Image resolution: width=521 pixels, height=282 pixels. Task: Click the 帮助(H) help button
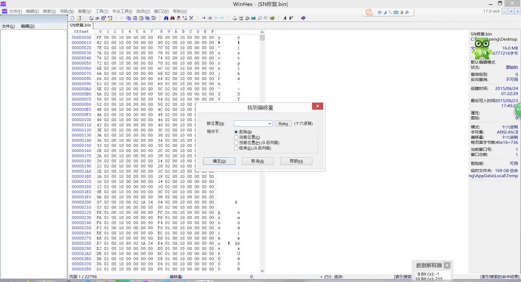[x=296, y=161]
